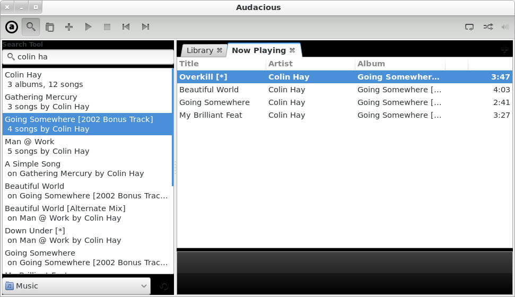The width and height of the screenshot is (515, 297).
Task: Maximize the Audacious window
Action: (36, 7)
